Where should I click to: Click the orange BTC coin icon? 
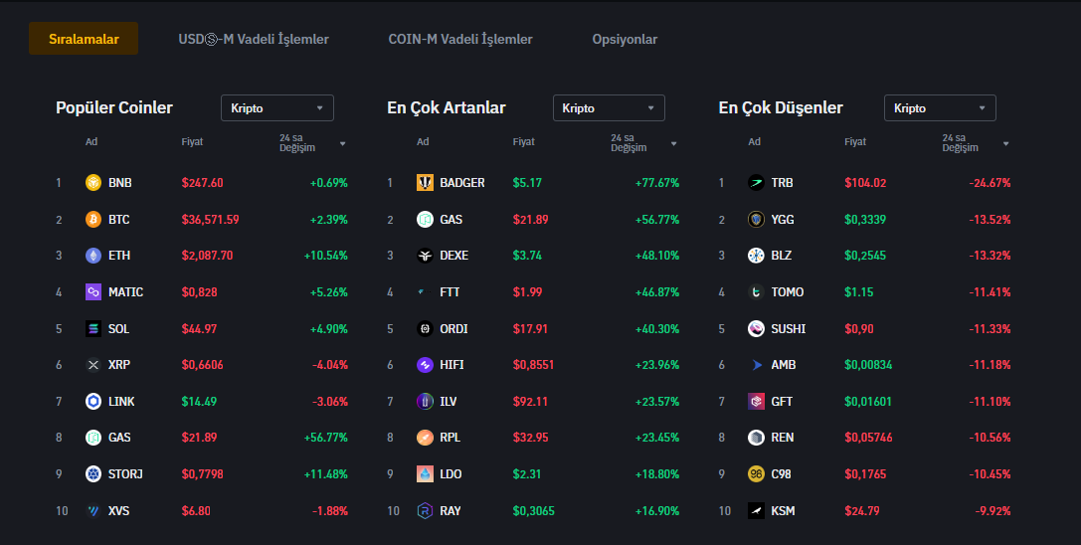click(x=93, y=220)
